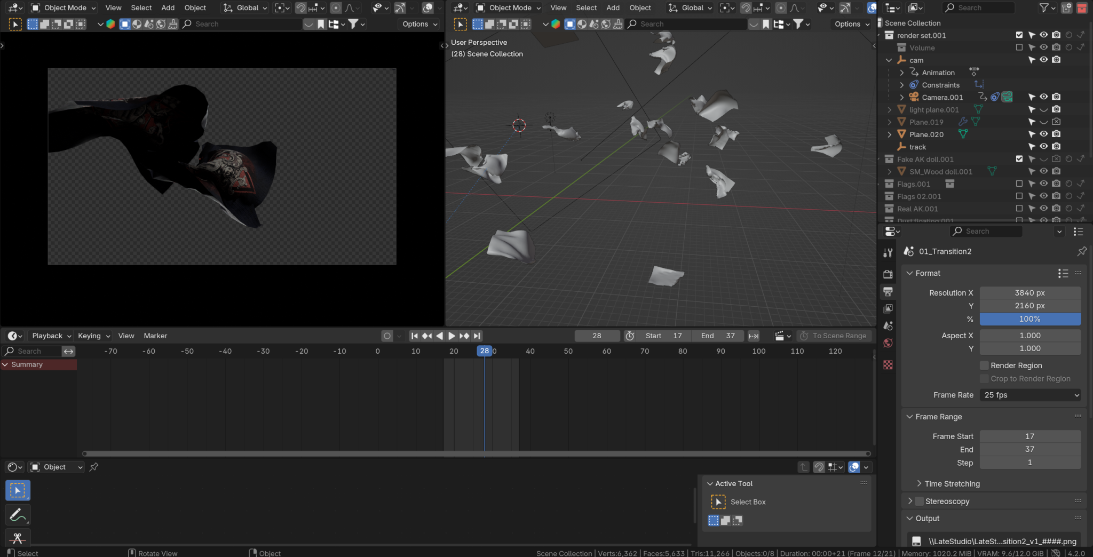Select the Annotate tool in bottom editor
1093x557 pixels.
[18, 515]
